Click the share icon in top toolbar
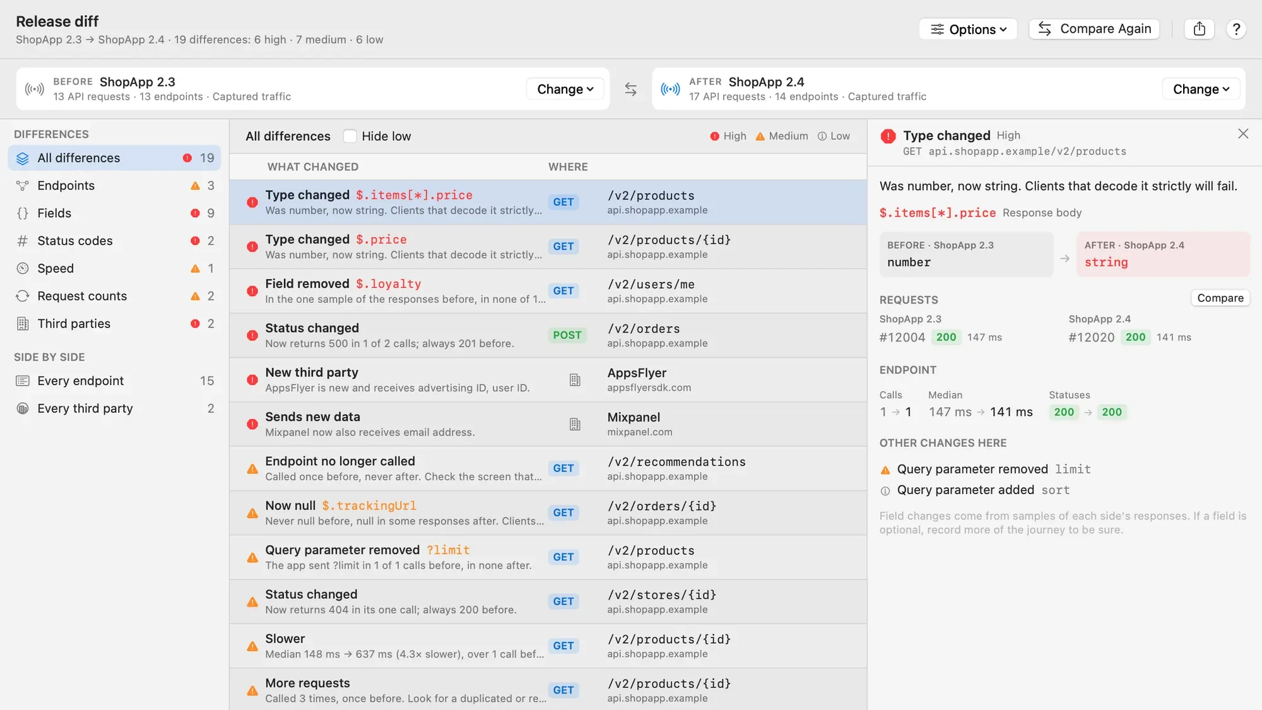Viewport: 1262px width, 710px height. click(1200, 29)
